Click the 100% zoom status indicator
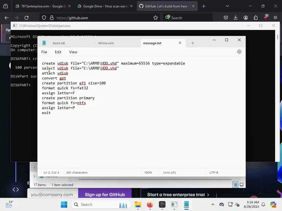Image resolution: width=282 pixels, height=211 pixels. (148, 173)
